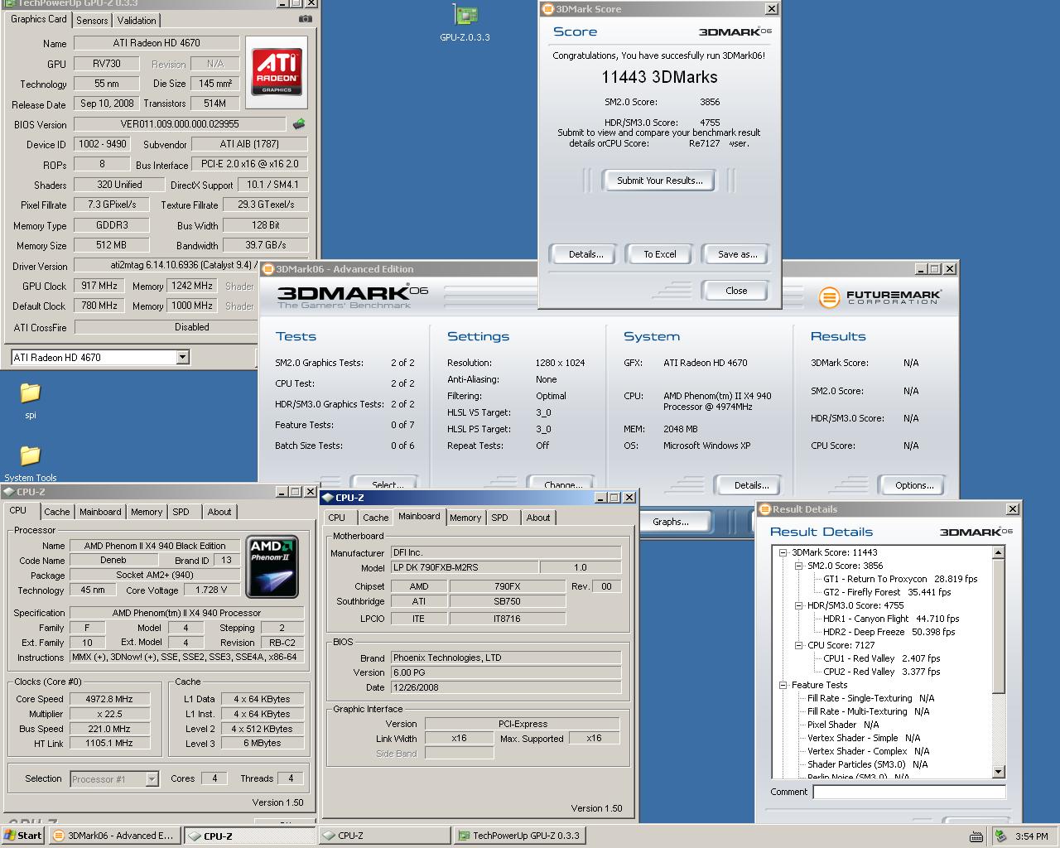Click Submit Your Results button
The image size is (1060, 848).
(x=659, y=181)
